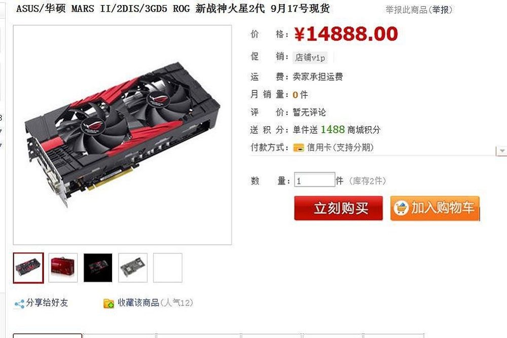The height and width of the screenshot is (338, 507).
Task: Click the 店铺vip promotion tag
Action: (x=310, y=58)
